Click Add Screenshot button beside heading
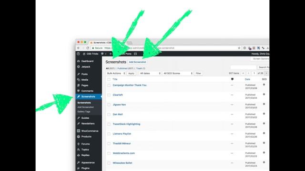Screen dimensions: 305x171 point(138,62)
